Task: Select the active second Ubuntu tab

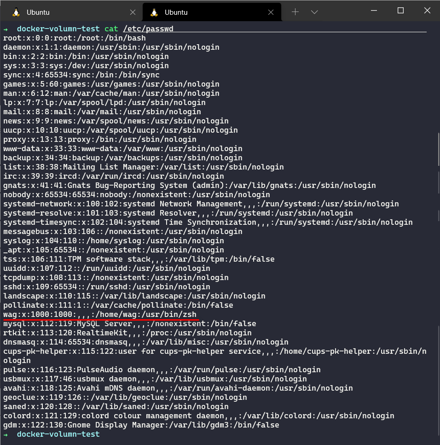Action: [x=207, y=12]
